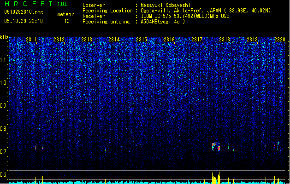Click the 2317 time marker

tap(197, 40)
